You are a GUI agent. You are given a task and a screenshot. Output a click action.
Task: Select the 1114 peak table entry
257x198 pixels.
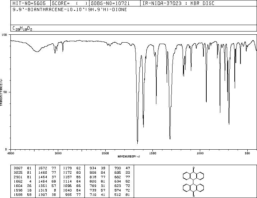(67, 181)
